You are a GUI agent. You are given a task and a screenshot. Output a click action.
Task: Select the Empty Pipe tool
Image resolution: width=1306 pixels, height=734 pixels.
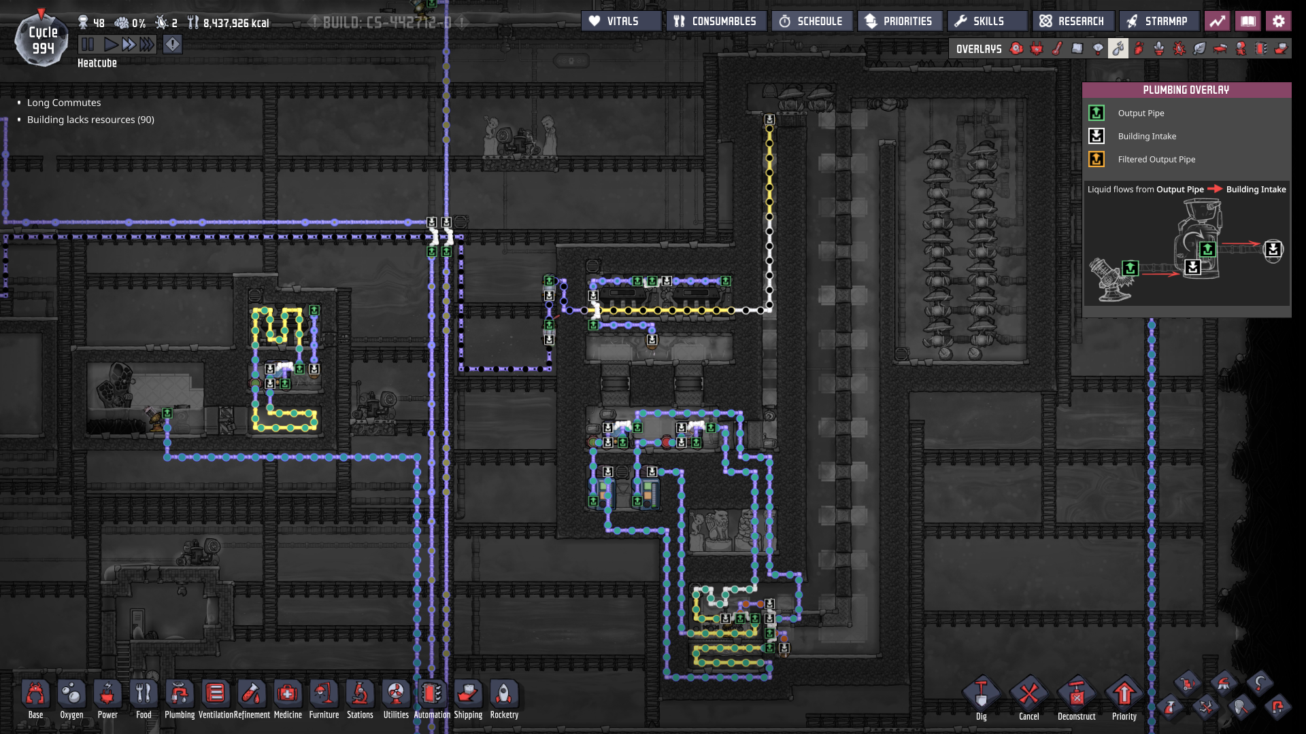click(1277, 707)
